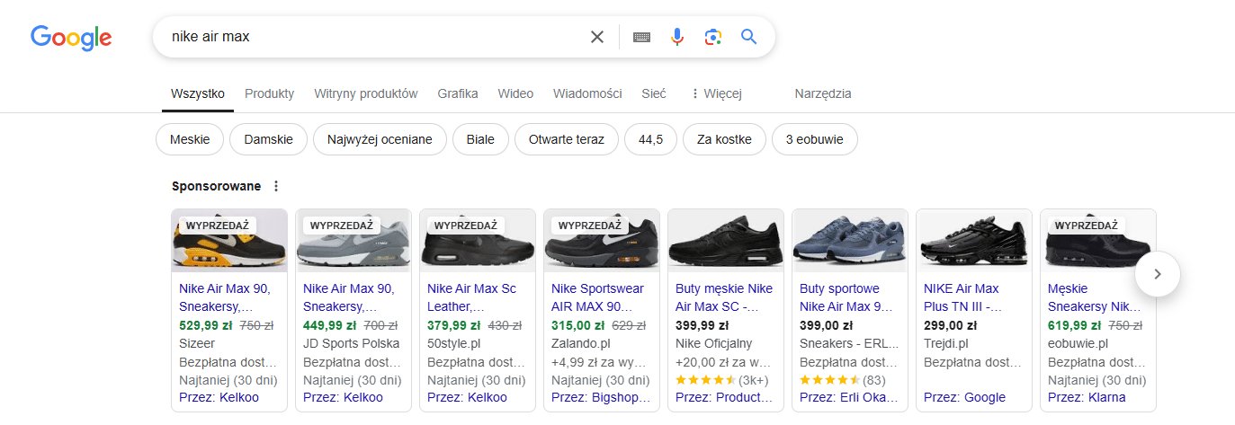Apply the Męskie filter chip
The image size is (1235, 425).
coord(190,139)
